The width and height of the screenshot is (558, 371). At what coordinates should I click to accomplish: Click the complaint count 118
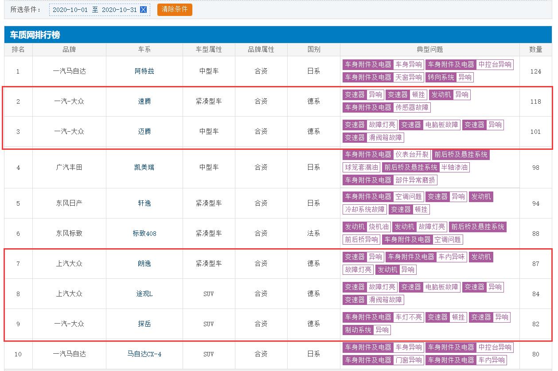(536, 101)
